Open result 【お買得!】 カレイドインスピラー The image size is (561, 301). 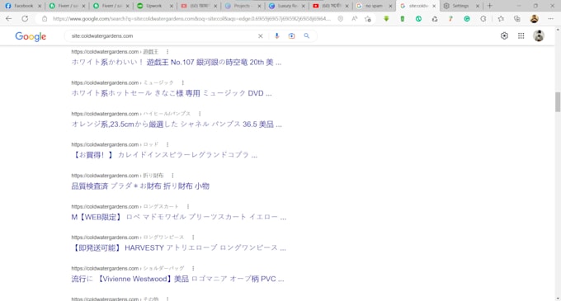pos(164,155)
